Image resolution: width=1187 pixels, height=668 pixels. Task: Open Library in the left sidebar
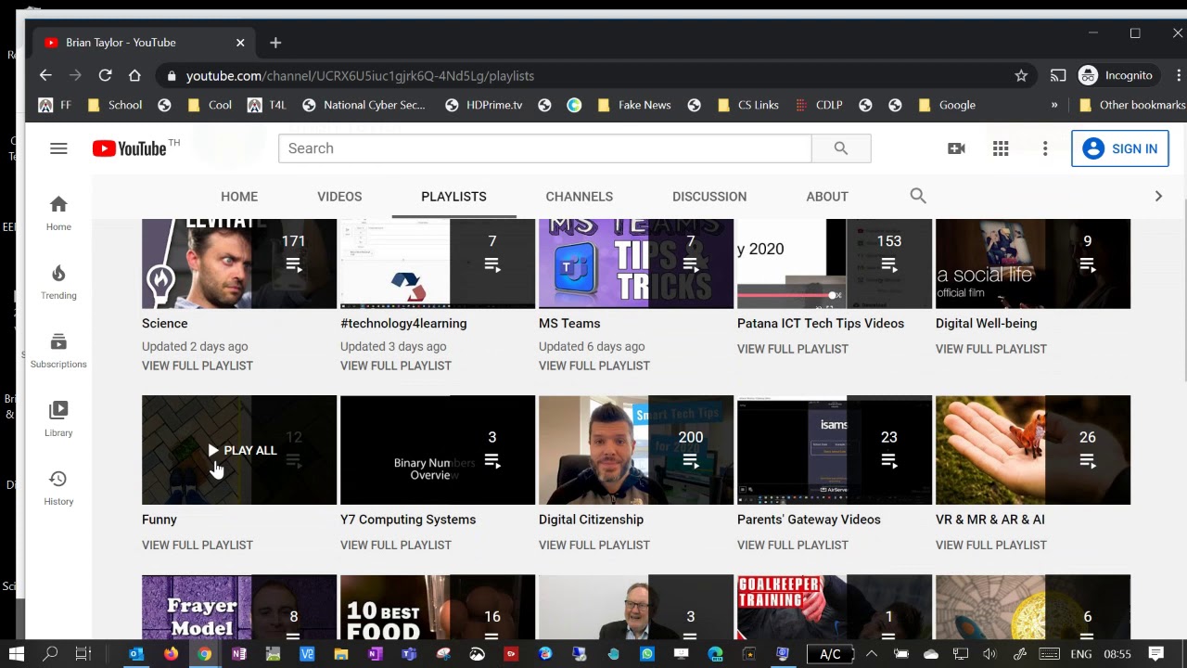pos(58,418)
